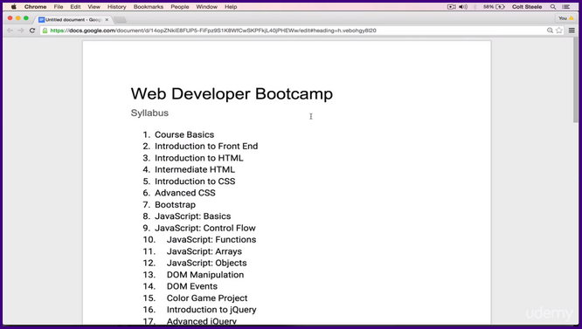This screenshot has height=329, width=582.
Task: Click the Colt Steele user name
Action: 527,7
